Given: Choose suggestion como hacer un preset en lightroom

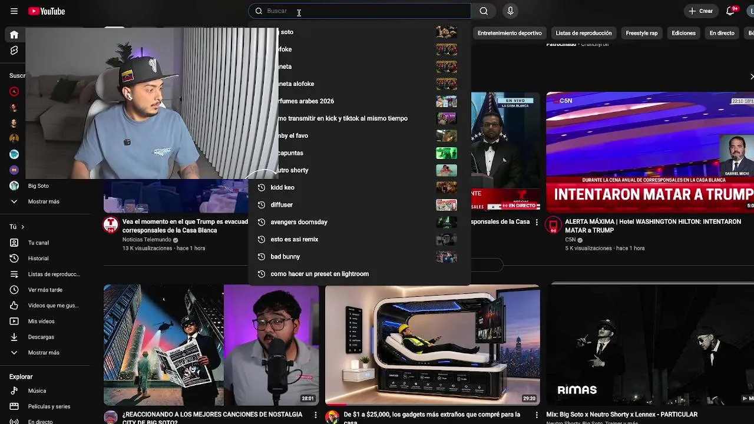Looking at the screenshot, I should pos(359,274).
